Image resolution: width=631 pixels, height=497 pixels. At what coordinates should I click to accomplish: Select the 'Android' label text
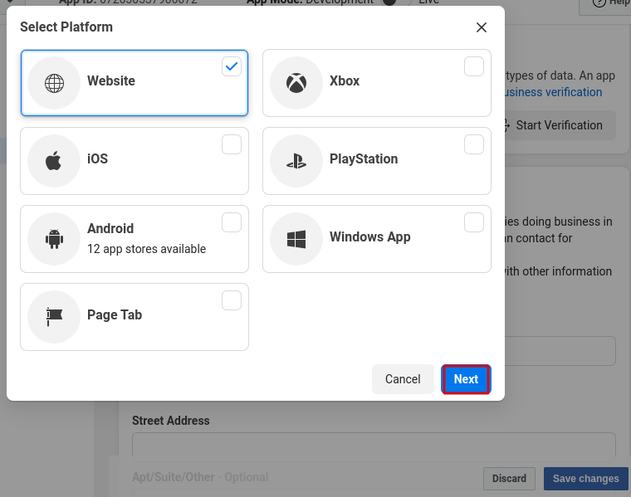110,228
